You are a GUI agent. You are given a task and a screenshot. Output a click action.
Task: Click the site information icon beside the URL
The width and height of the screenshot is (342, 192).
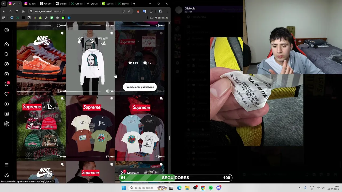(x=31, y=11)
